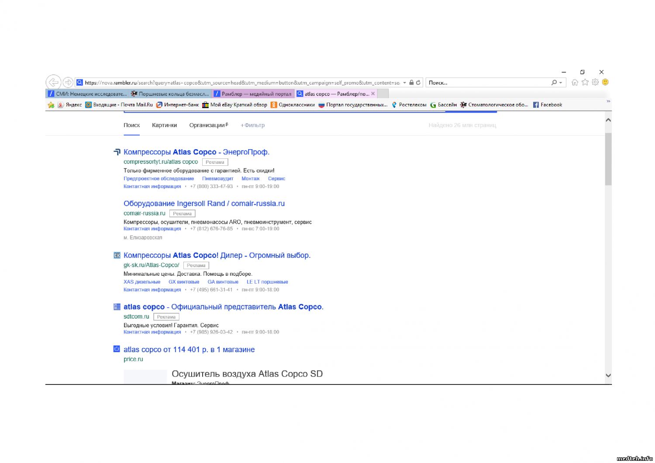Refresh the page with the reload icon
Viewport: 655px width, 463px height.
[x=418, y=82]
